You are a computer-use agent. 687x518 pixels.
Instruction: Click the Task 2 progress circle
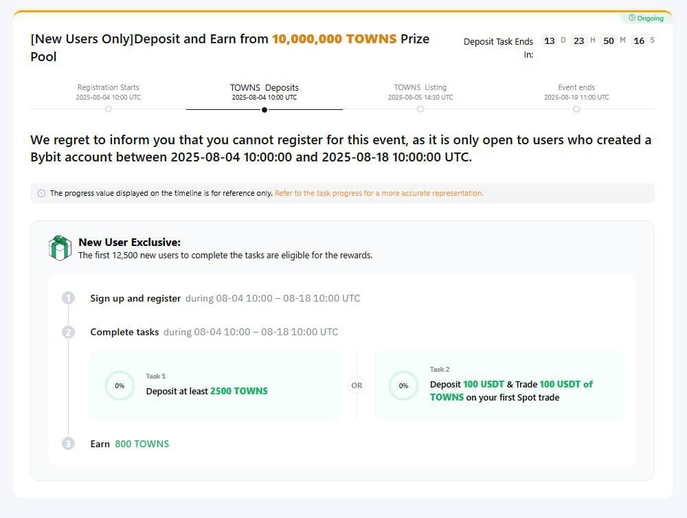click(403, 385)
